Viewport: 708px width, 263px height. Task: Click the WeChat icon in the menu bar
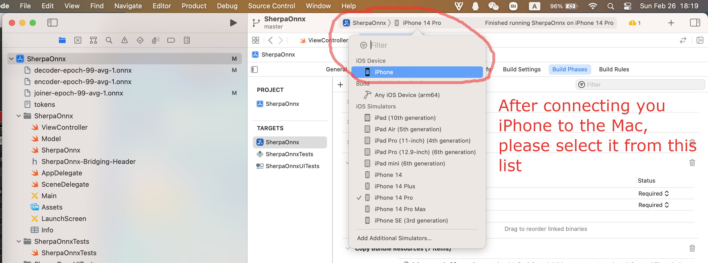[x=493, y=6]
